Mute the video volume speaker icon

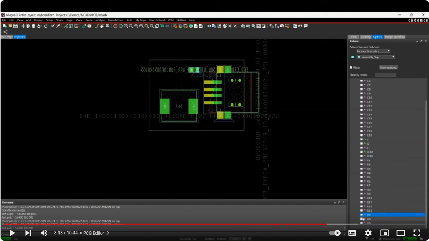pos(44,233)
